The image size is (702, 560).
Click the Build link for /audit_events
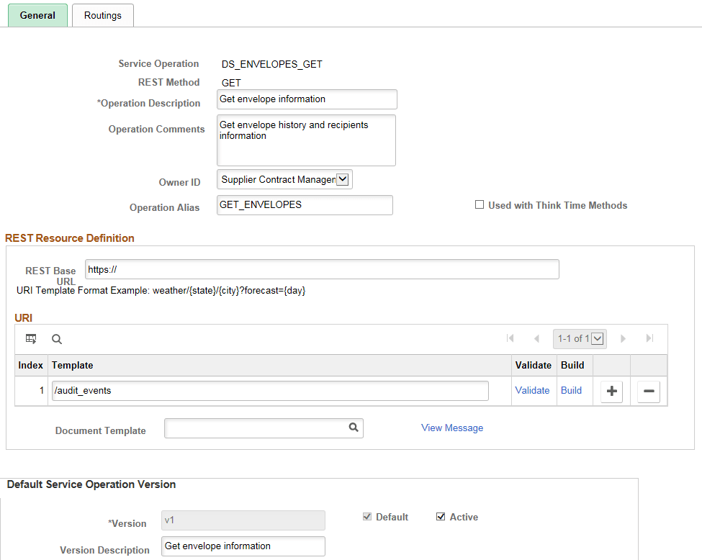click(x=571, y=390)
